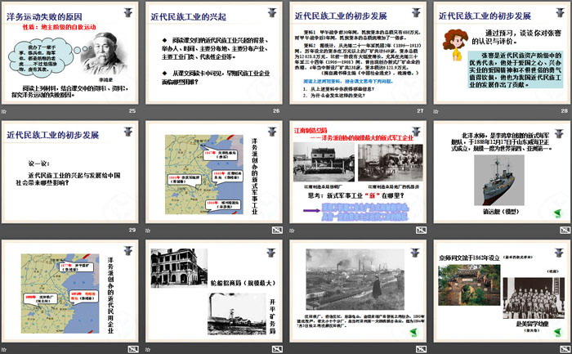Click the slide number 28 label
Viewport: 572px width, 354px height.
564,110
